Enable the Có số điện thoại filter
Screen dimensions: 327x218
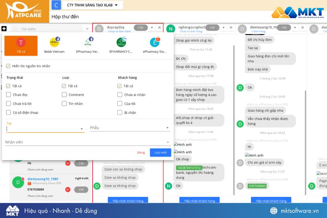click(x=8, y=112)
